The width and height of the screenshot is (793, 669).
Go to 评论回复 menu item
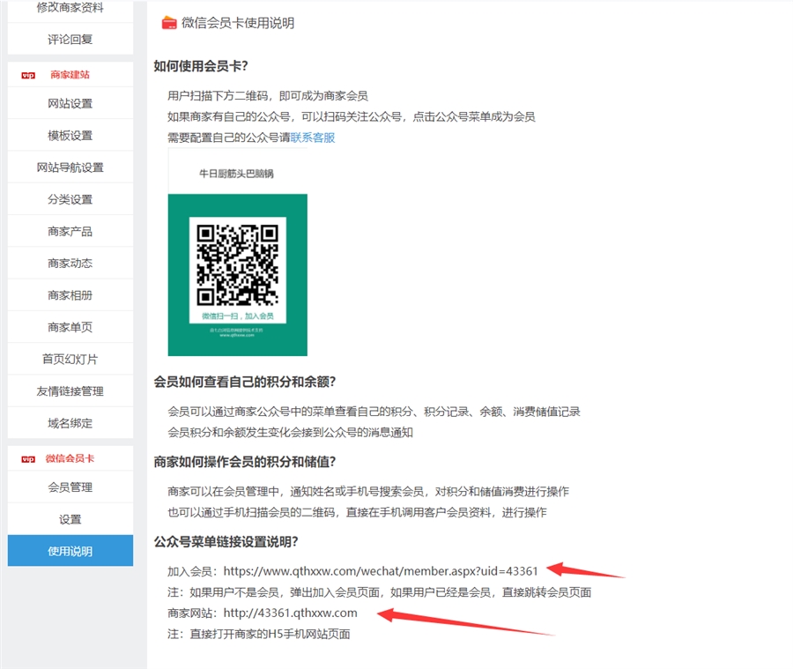pos(70,40)
